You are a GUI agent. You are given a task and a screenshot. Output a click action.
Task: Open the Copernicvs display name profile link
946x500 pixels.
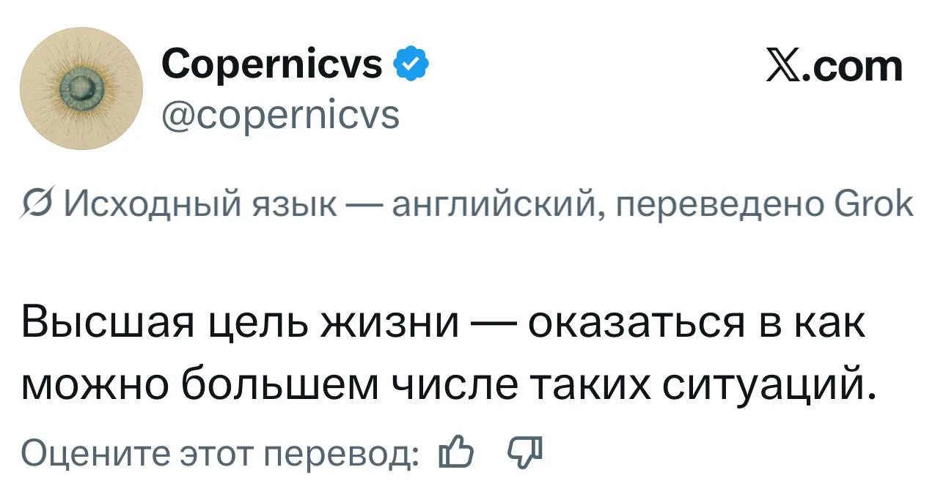point(272,65)
